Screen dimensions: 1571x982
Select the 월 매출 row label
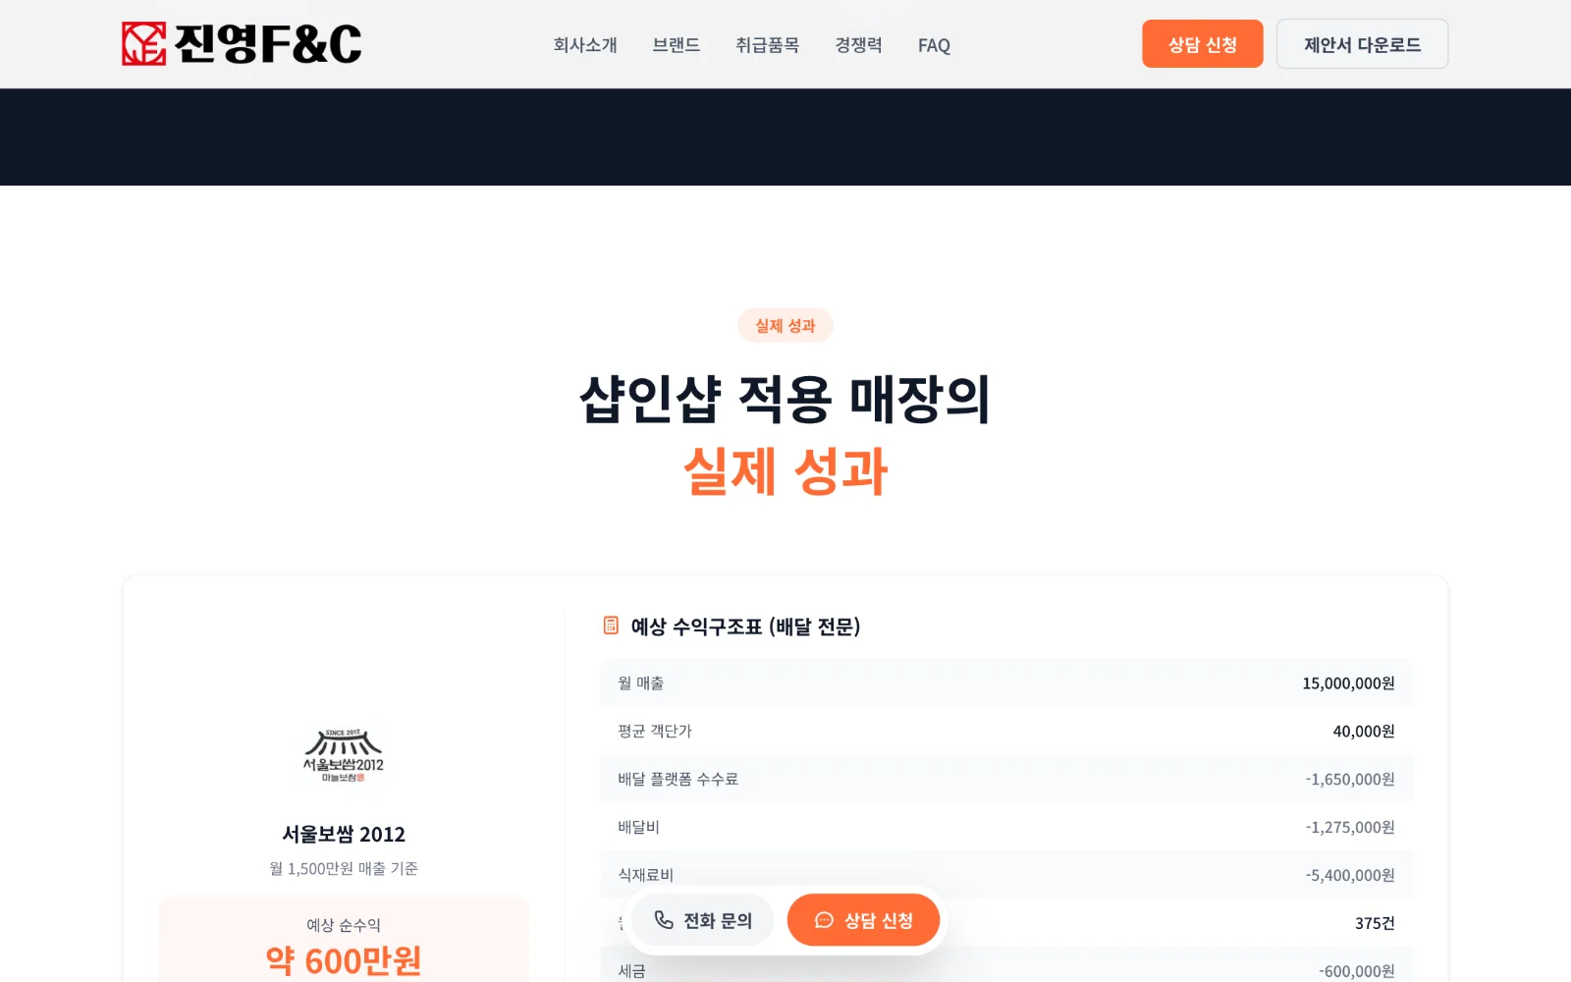pos(641,682)
